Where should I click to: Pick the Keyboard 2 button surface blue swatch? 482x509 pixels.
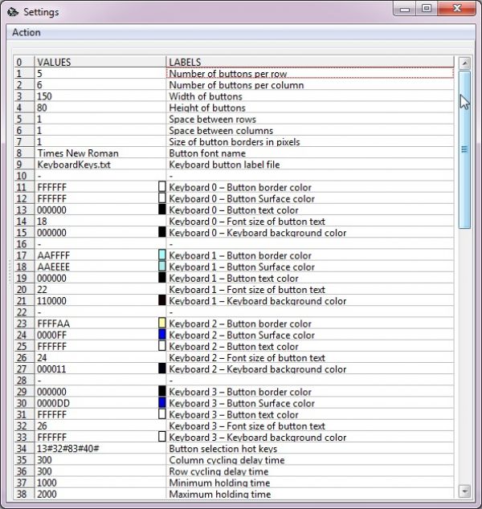click(x=162, y=334)
